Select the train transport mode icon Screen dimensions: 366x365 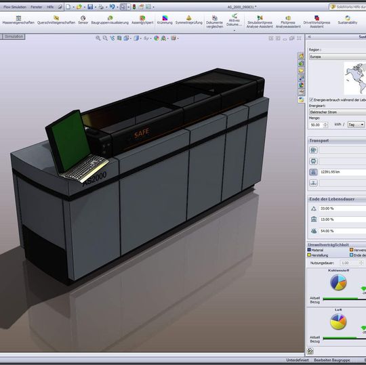(x=314, y=150)
